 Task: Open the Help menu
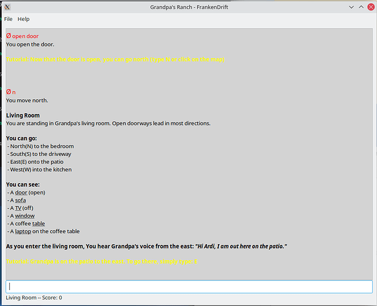pyautogui.click(x=23, y=19)
